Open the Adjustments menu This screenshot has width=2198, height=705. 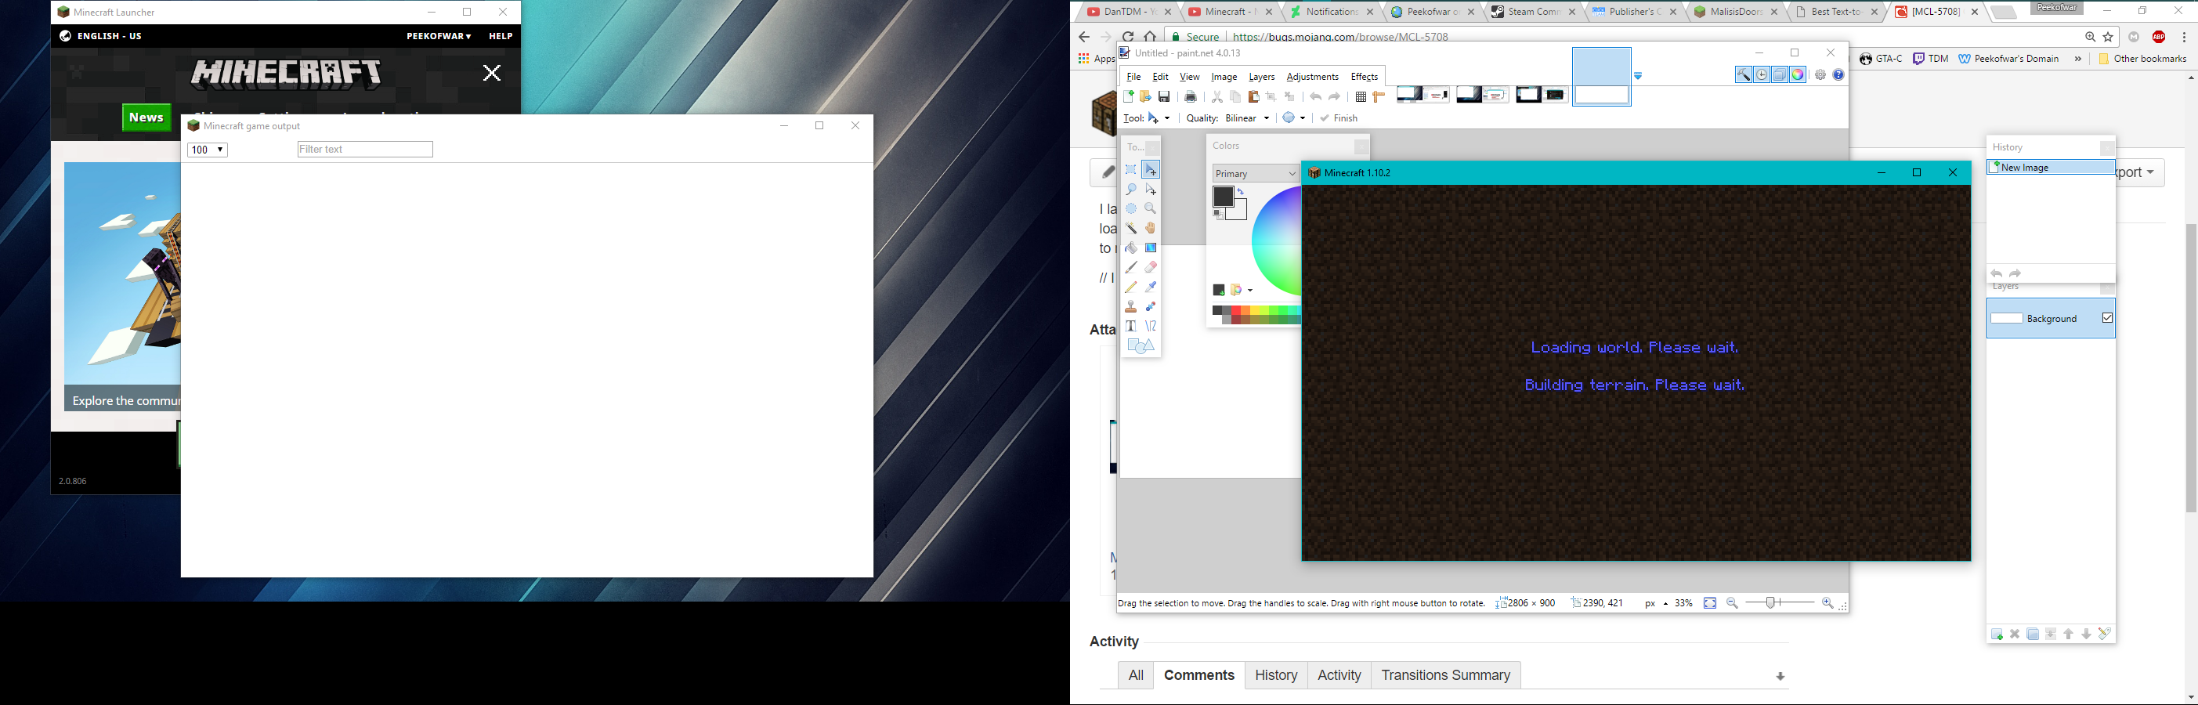click(x=1311, y=77)
